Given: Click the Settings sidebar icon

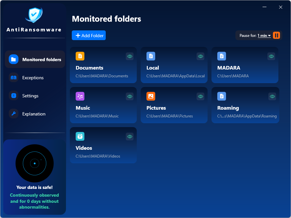Looking at the screenshot, I should [14, 96].
